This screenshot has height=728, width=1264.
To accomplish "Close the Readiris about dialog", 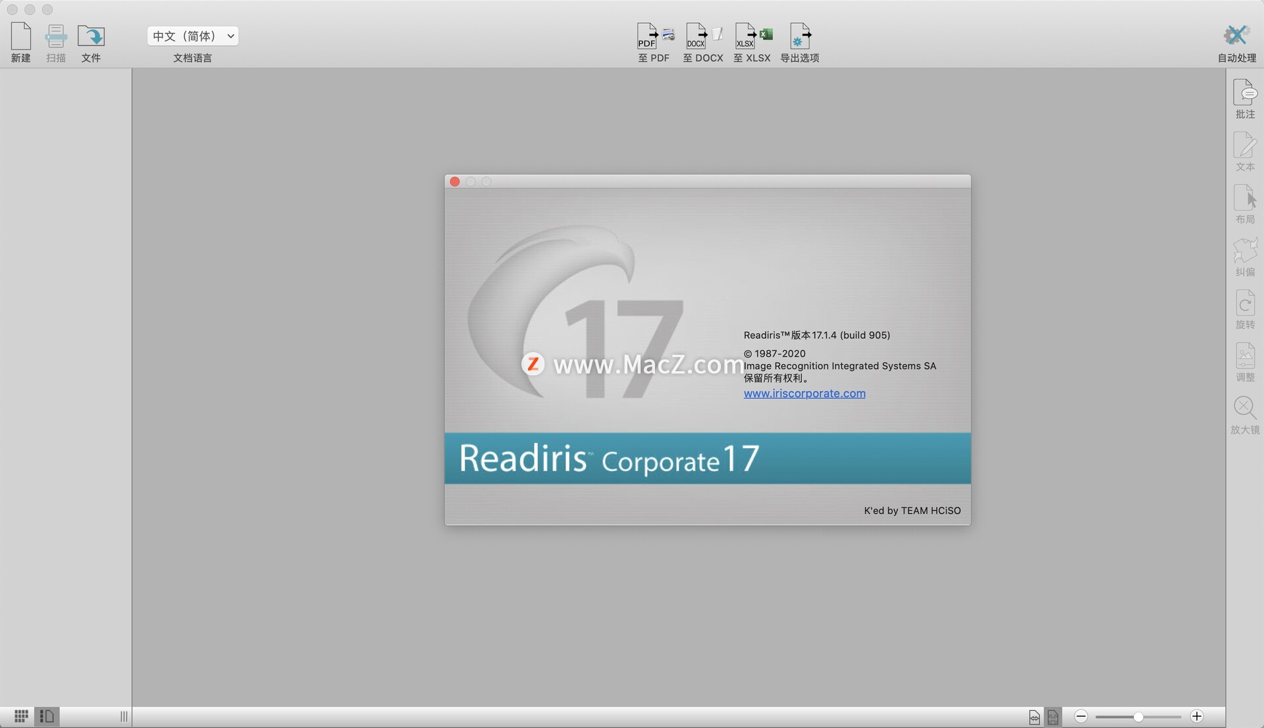I will tap(454, 182).
